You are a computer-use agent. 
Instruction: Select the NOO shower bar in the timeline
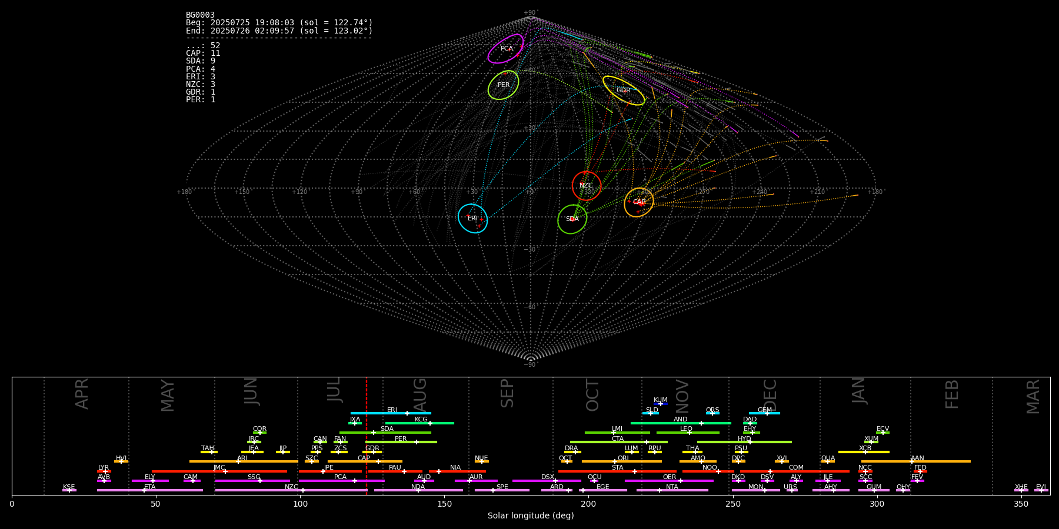708,471
